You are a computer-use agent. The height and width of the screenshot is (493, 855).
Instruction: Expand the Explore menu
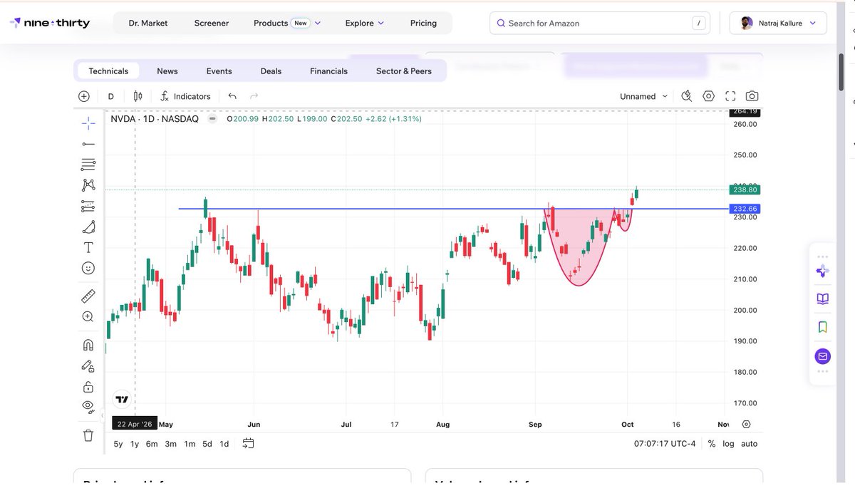point(365,23)
